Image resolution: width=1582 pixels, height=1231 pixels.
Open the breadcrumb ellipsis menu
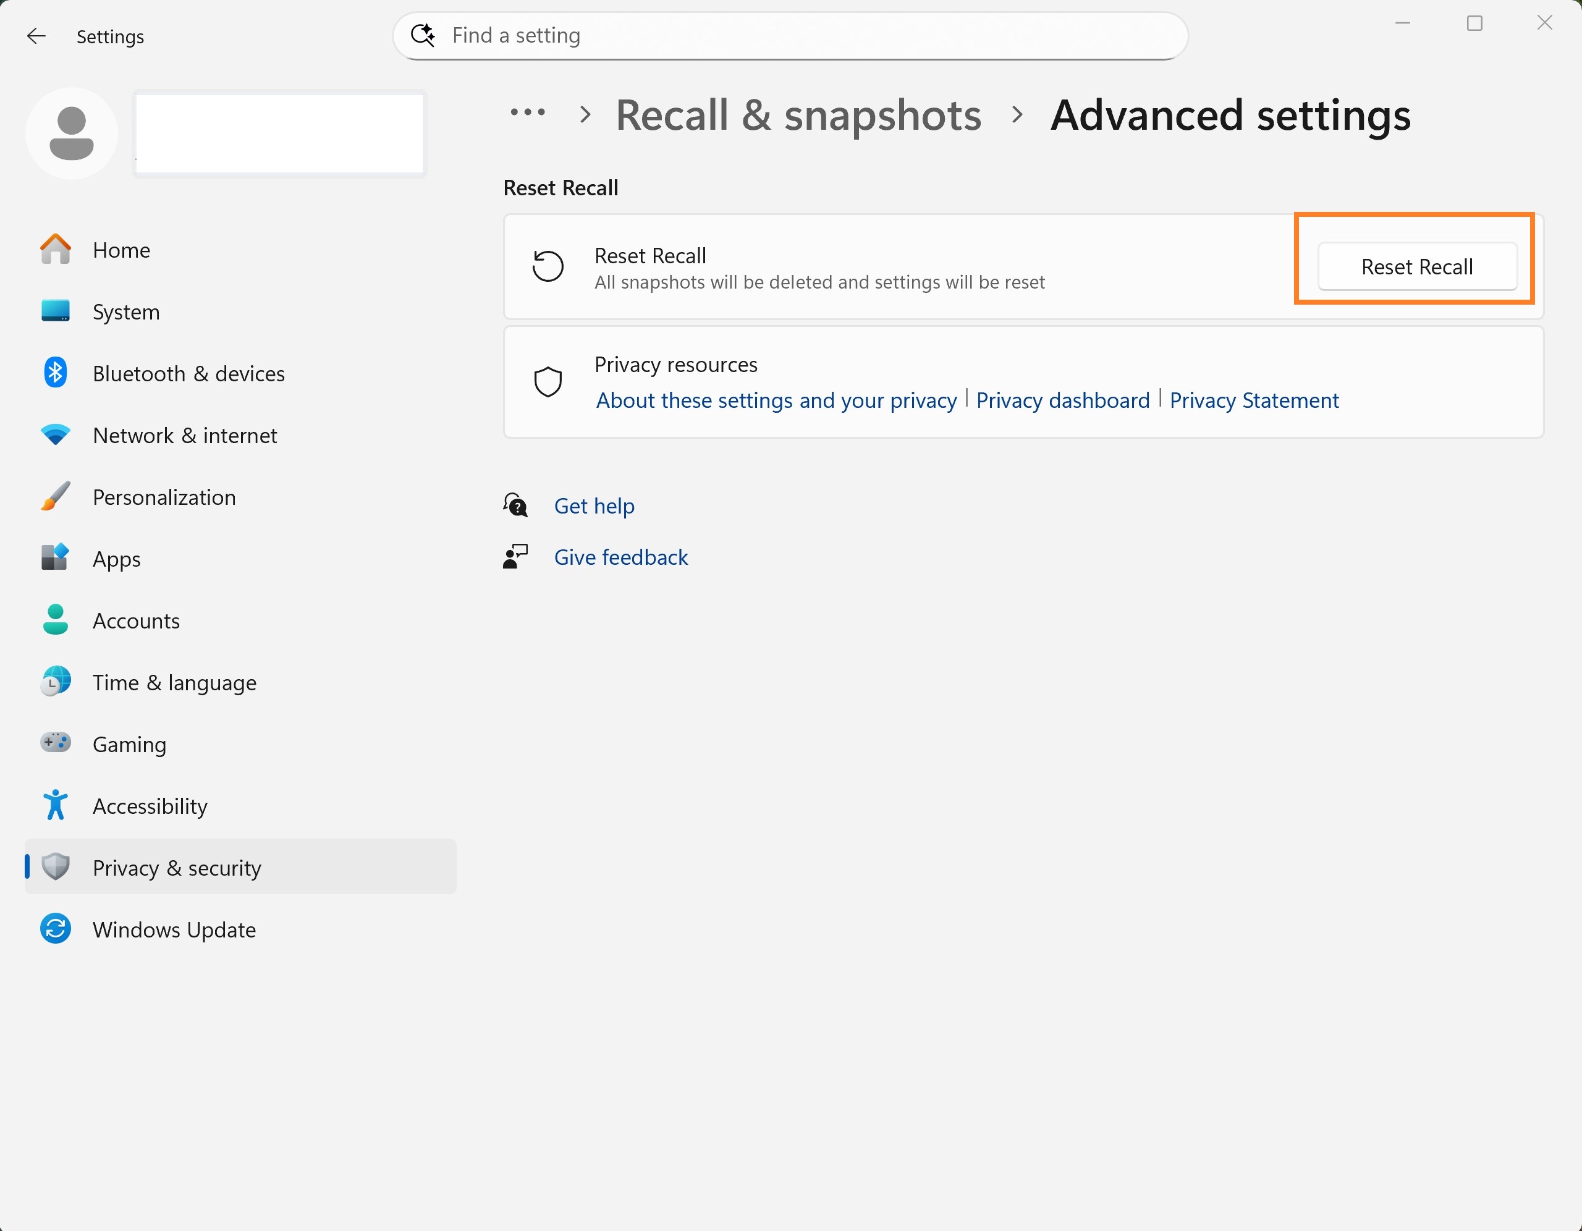(527, 113)
